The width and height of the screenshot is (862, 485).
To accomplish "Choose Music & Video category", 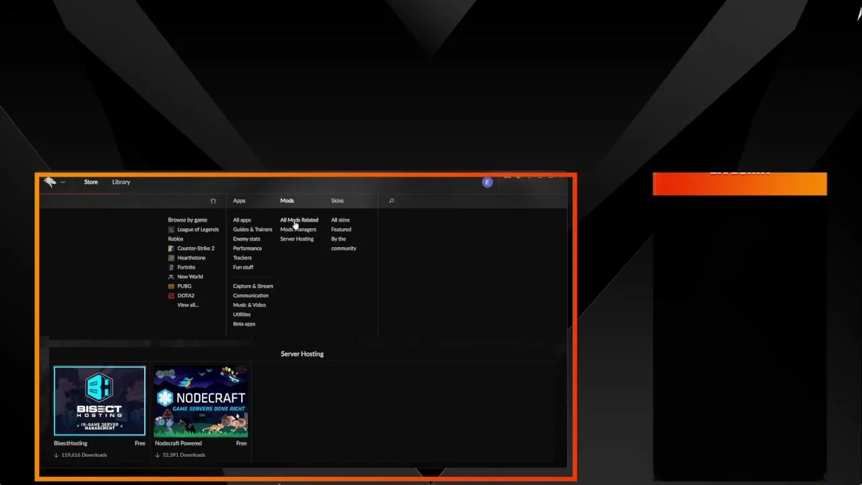I will click(249, 305).
